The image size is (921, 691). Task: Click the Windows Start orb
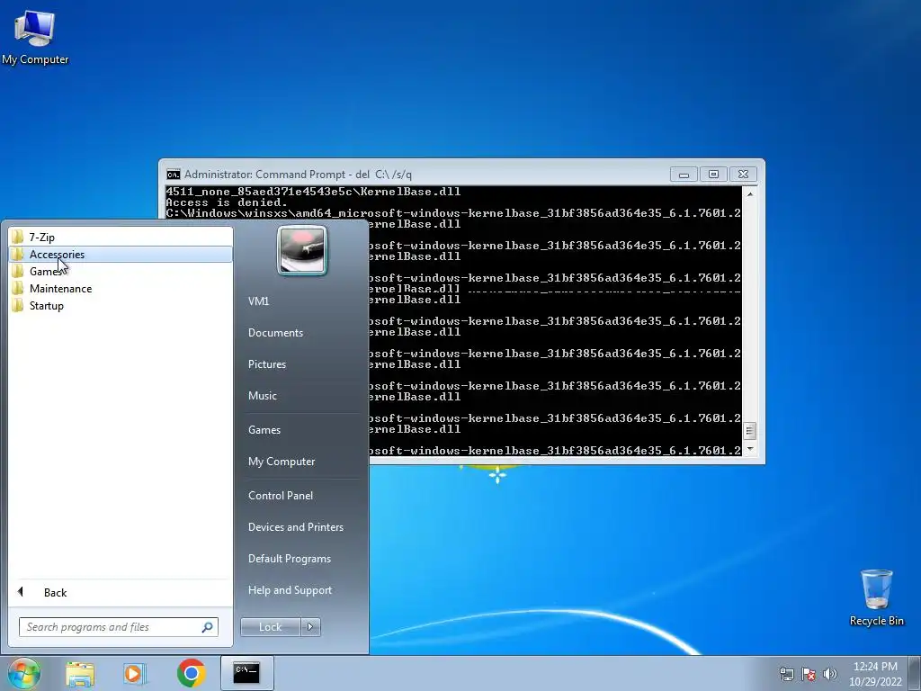tap(24, 673)
